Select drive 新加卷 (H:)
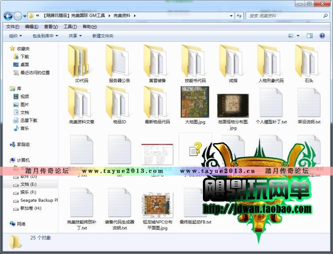The height and width of the screenshot is (254, 333). point(27,208)
